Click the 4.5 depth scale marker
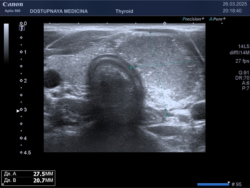Screen dimensions: 250x188 (x=26, y=153)
